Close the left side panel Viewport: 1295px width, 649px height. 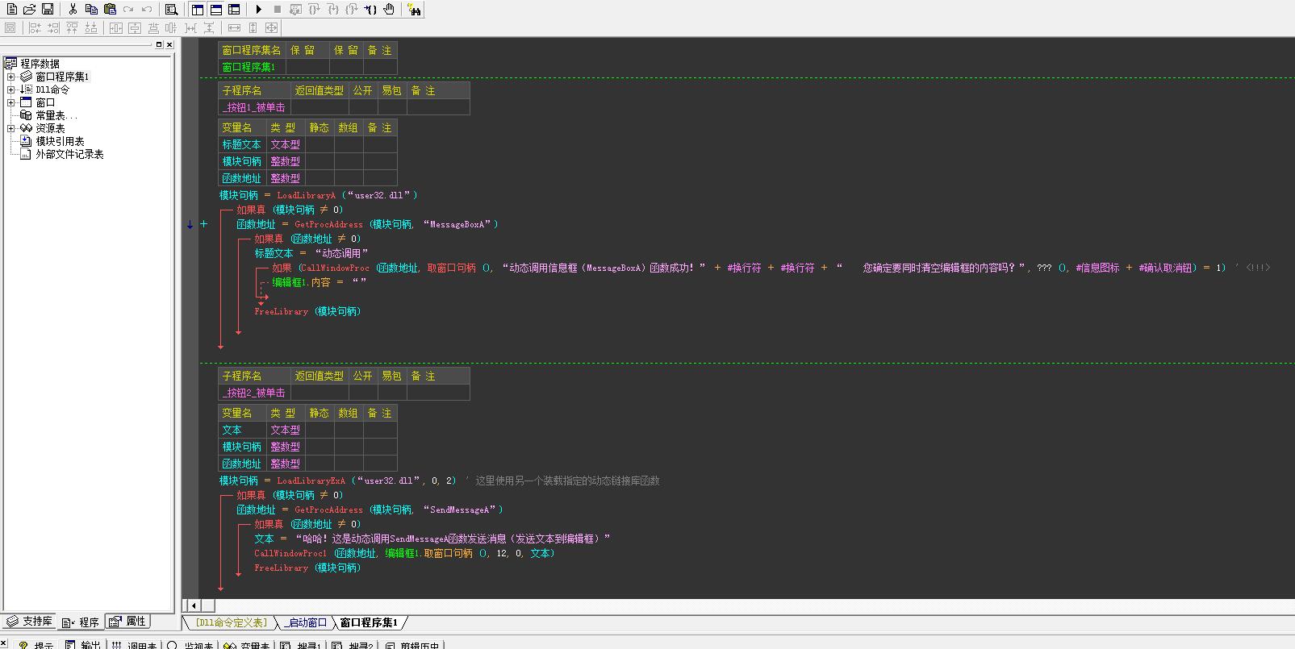169,44
